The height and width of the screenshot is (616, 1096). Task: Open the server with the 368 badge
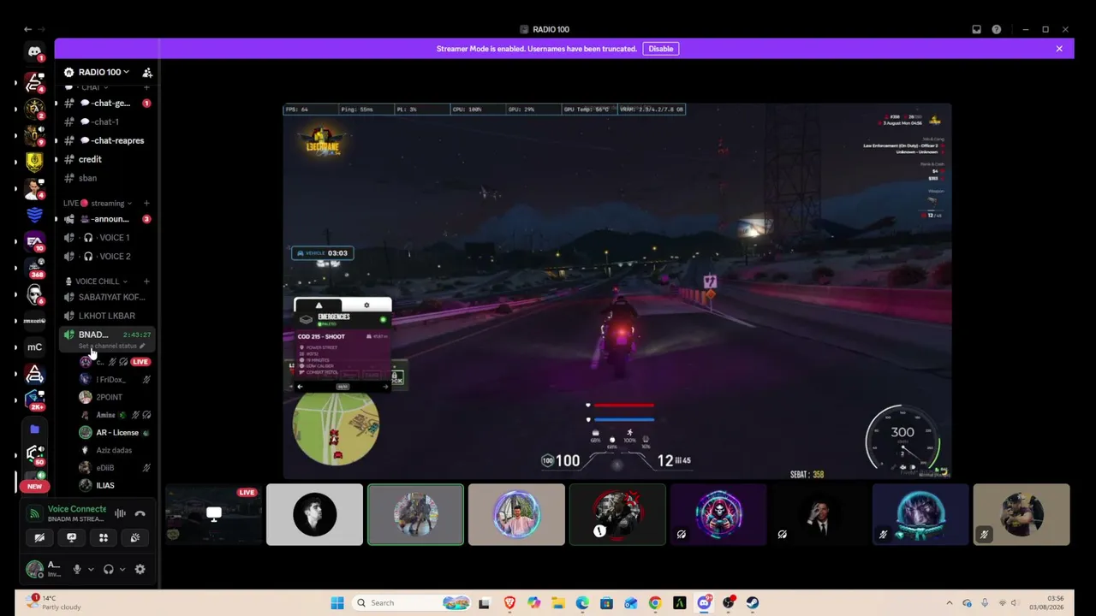[x=34, y=268]
